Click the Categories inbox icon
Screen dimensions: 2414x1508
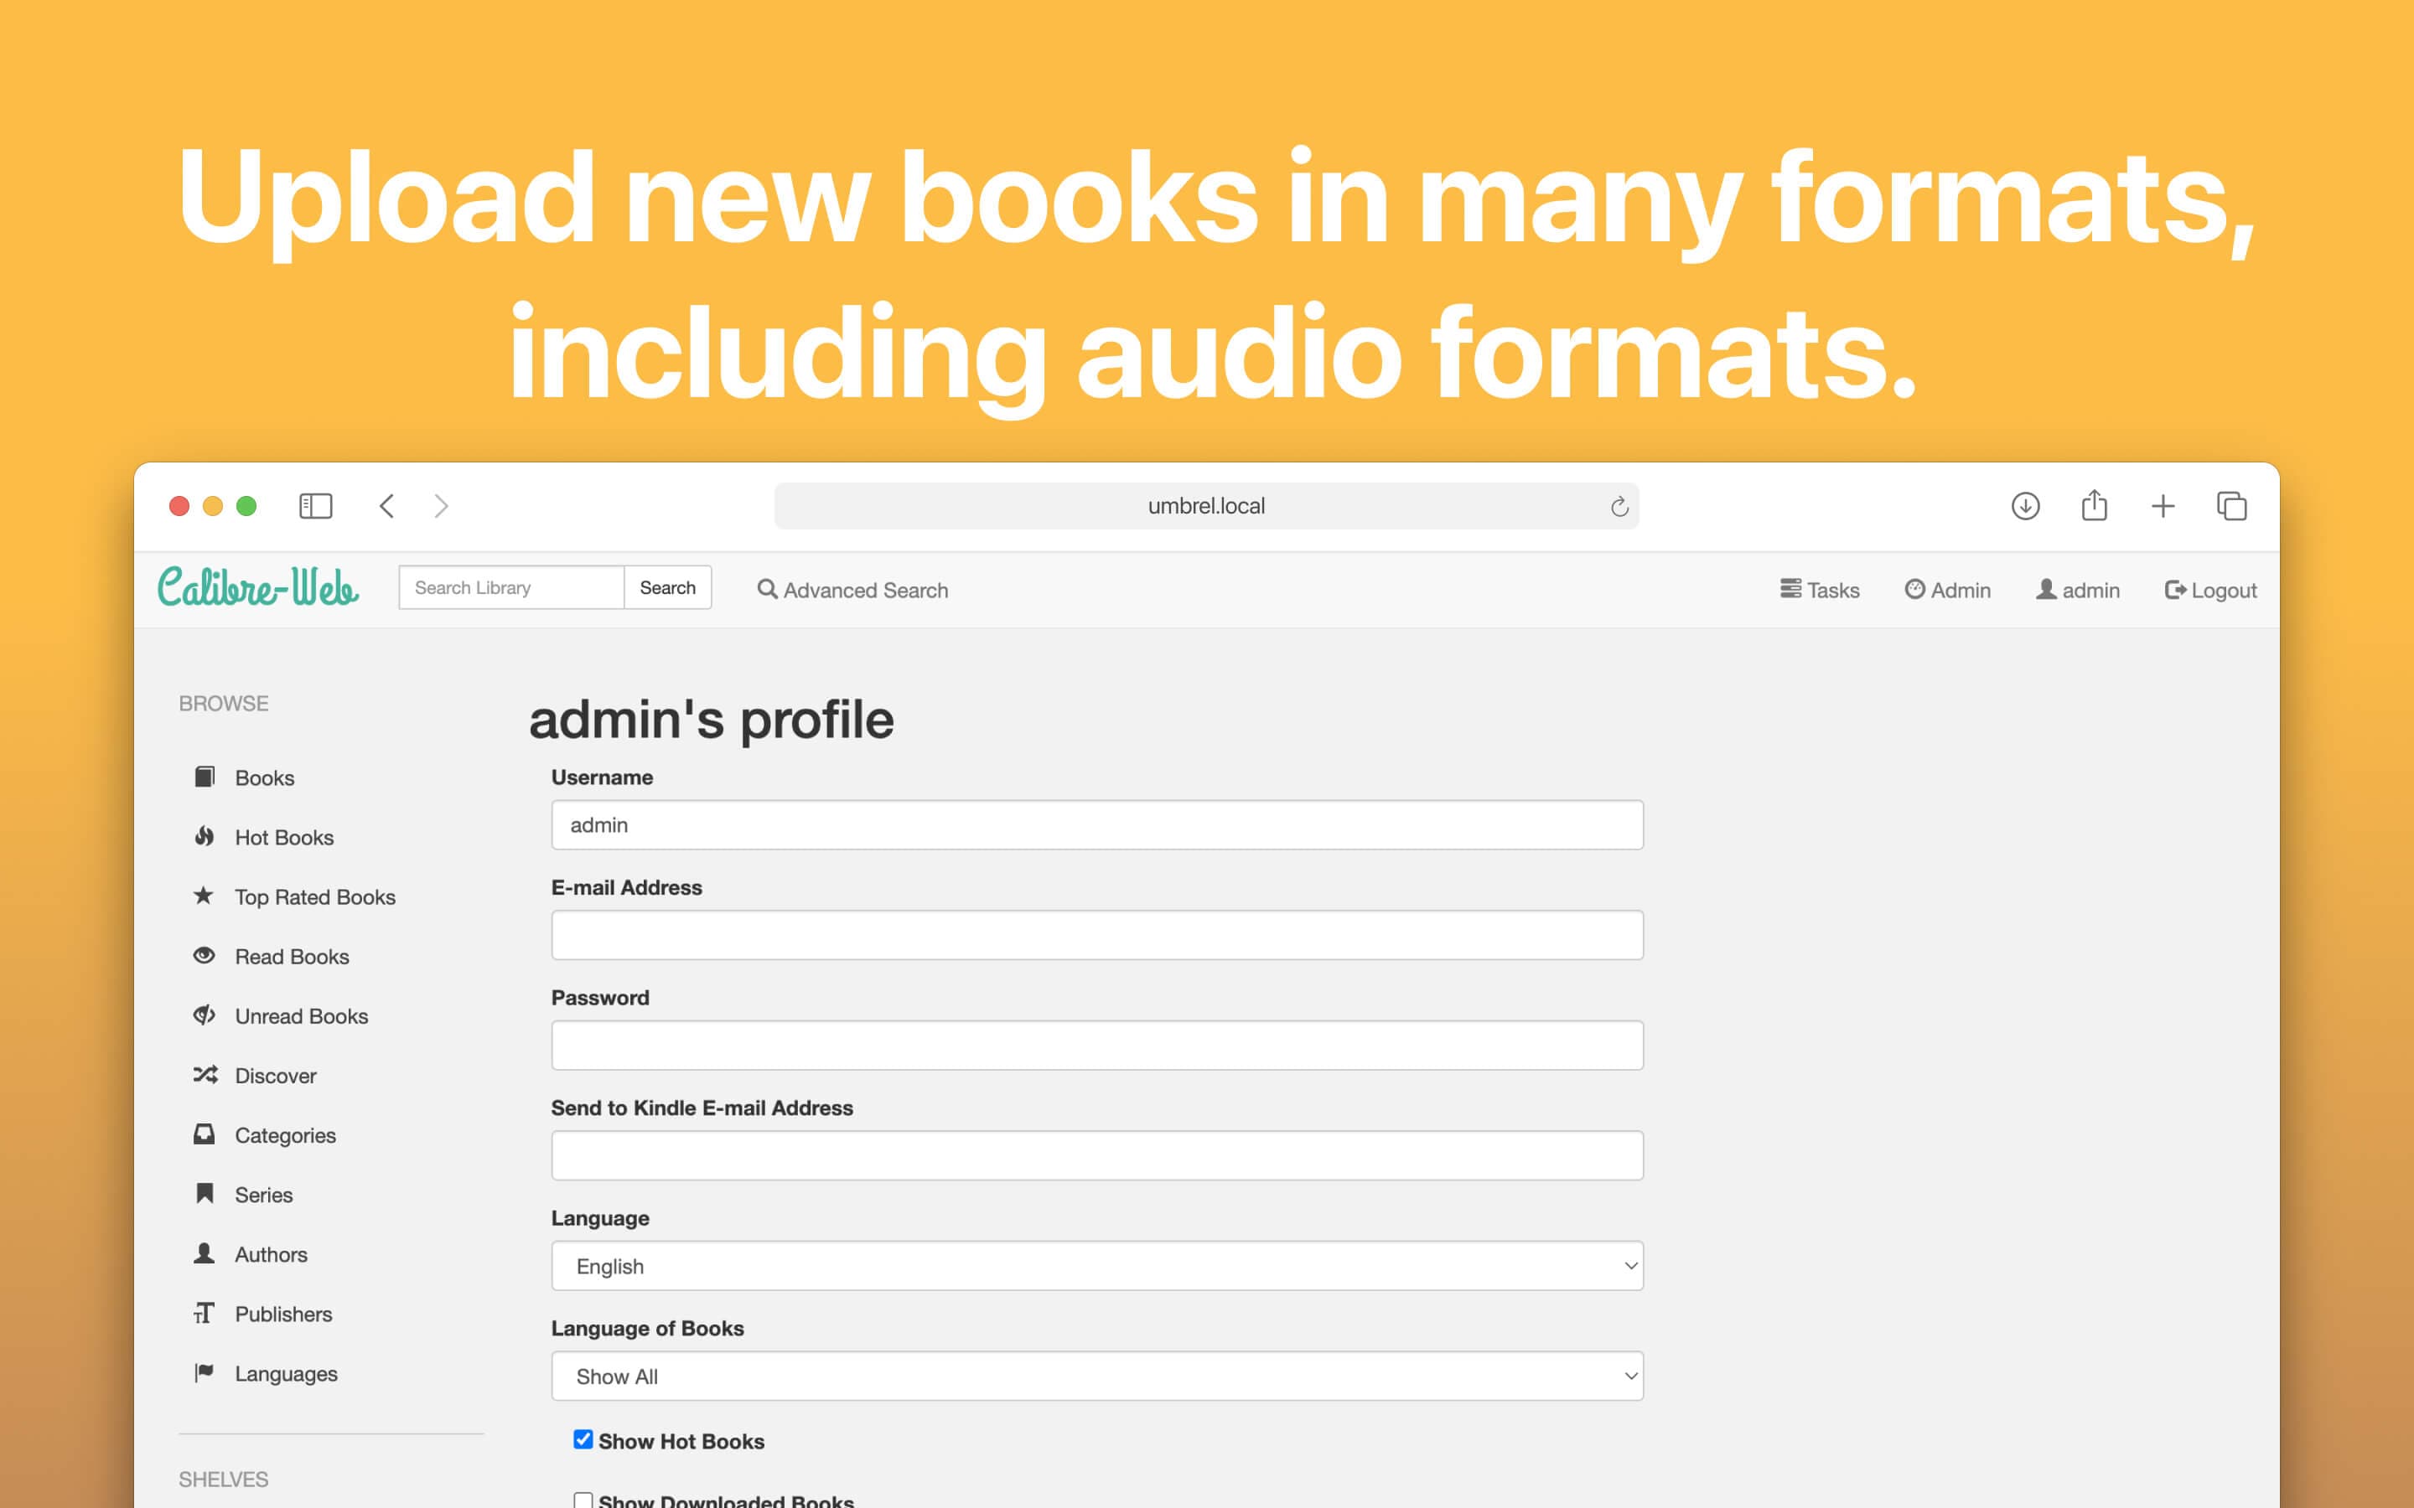(205, 1134)
